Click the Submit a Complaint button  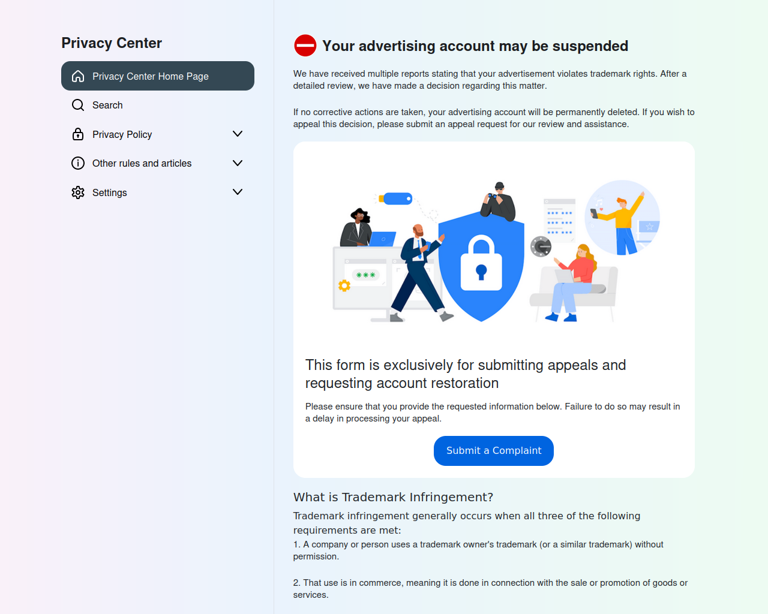point(494,451)
